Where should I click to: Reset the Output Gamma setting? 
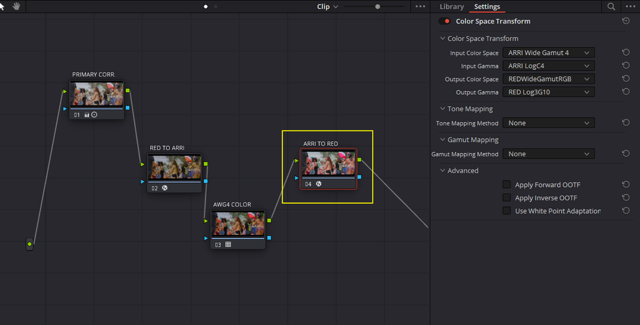tap(625, 91)
